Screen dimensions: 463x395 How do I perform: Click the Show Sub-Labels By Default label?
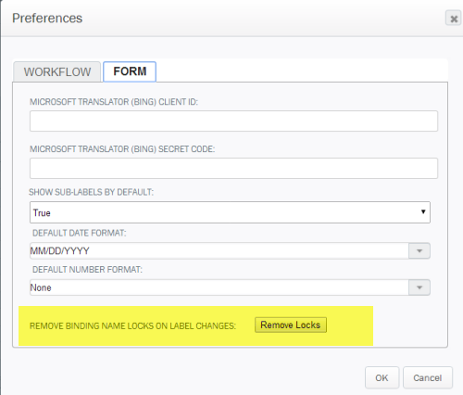point(91,192)
